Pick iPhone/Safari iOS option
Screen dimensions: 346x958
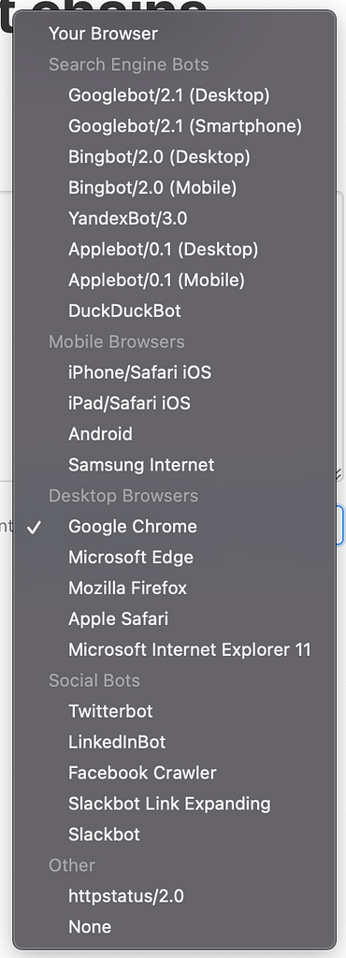[175, 372]
